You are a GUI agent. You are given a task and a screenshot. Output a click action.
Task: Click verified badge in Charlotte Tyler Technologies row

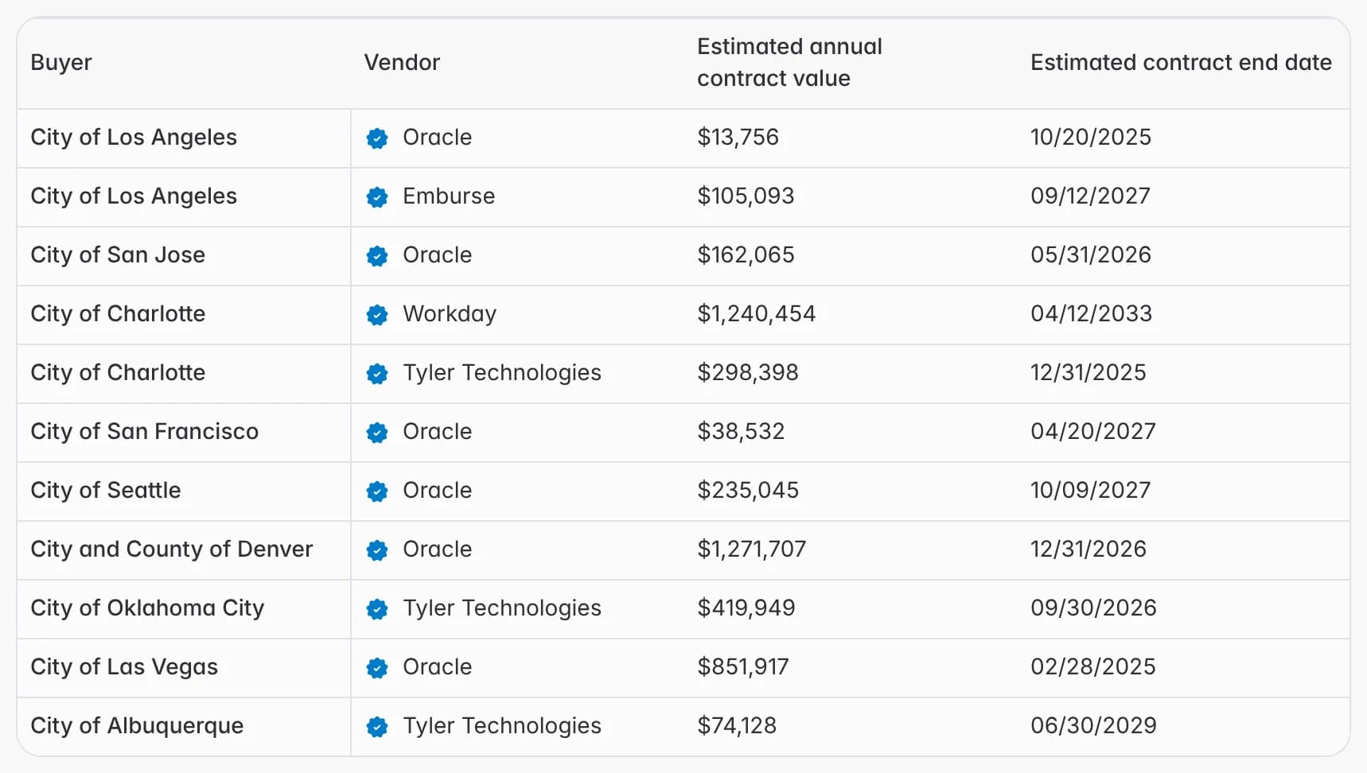[x=377, y=374]
